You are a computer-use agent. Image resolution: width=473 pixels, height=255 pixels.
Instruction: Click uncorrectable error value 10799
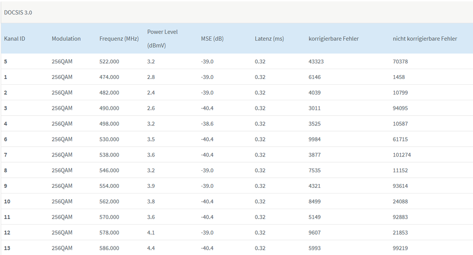tap(400, 93)
